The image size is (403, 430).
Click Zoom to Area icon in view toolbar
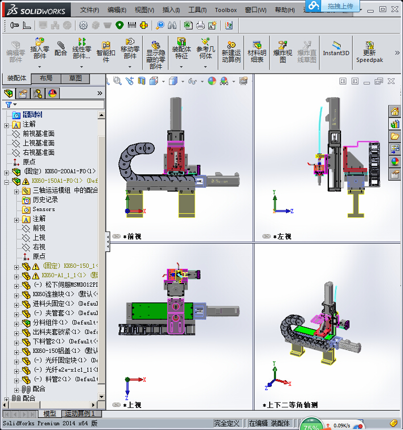(118, 81)
